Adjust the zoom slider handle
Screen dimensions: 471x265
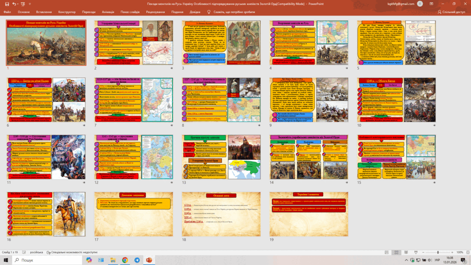[x=438, y=252]
